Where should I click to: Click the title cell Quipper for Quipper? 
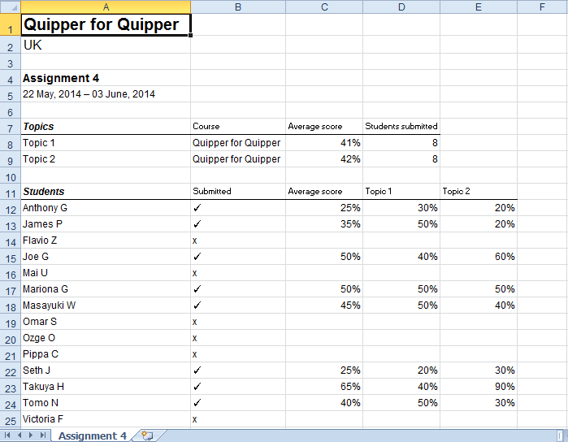(106, 24)
